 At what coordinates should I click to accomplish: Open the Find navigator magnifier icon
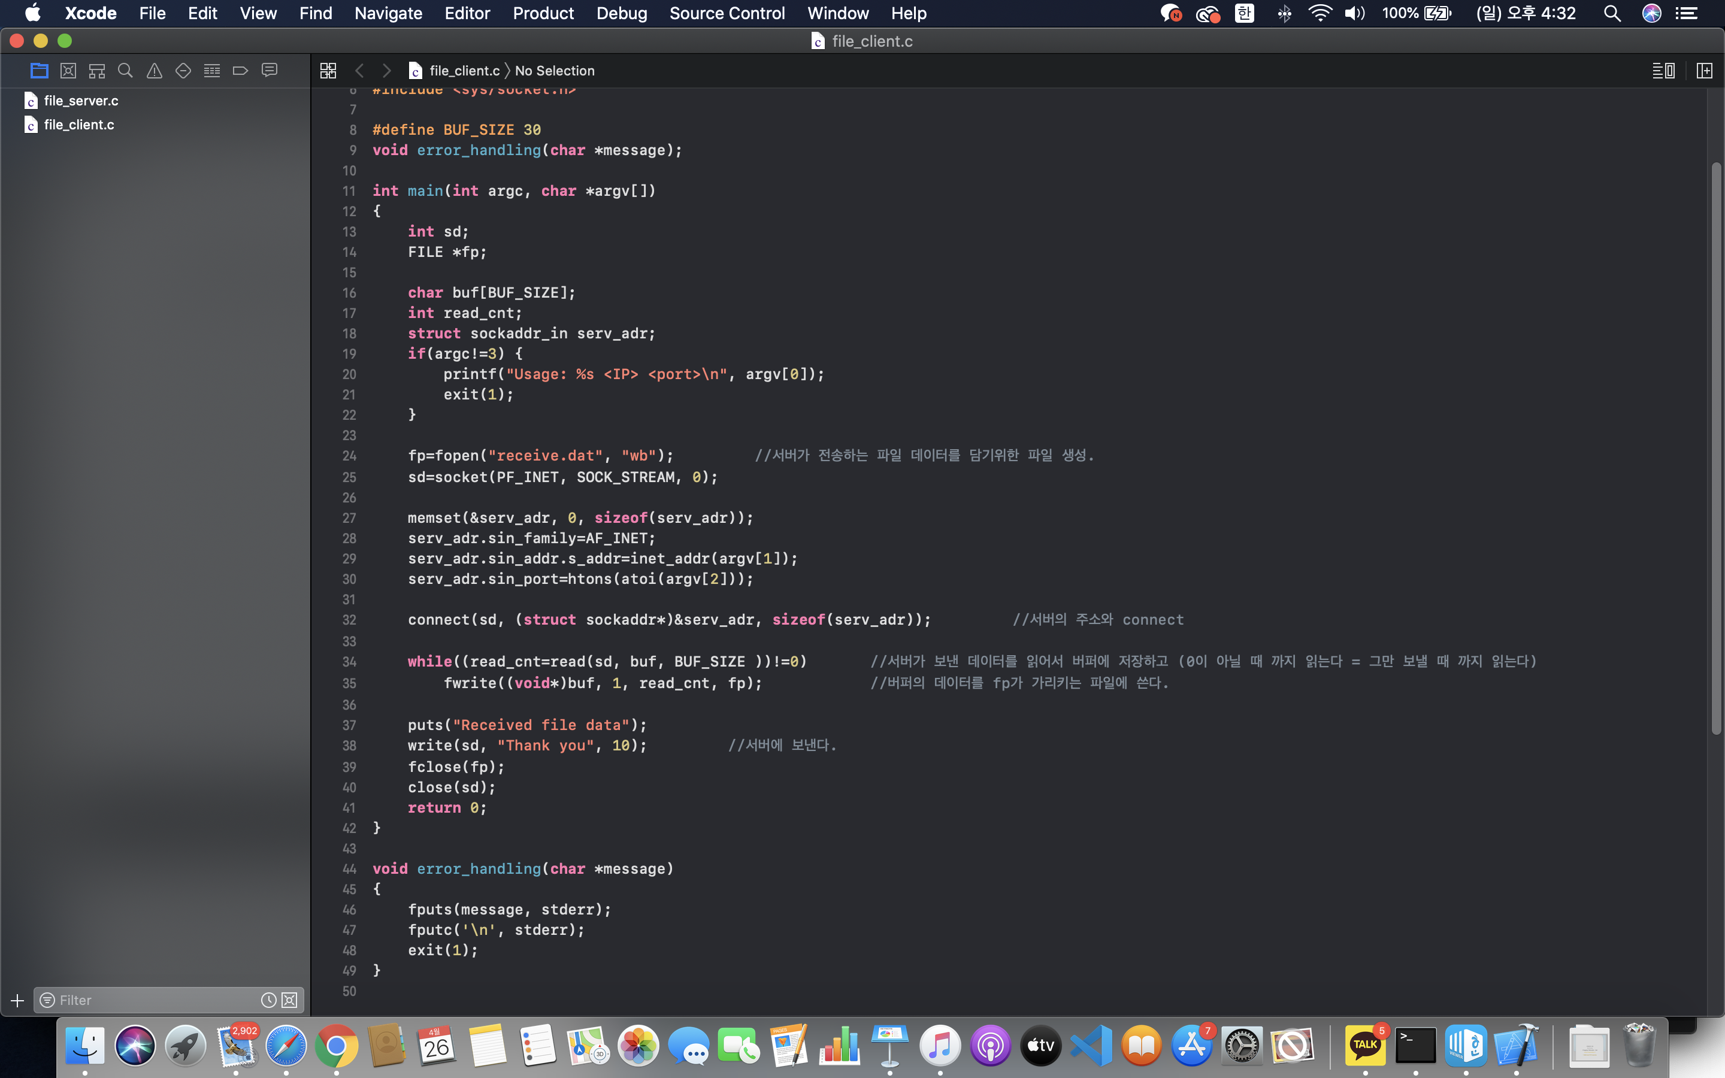point(125,71)
